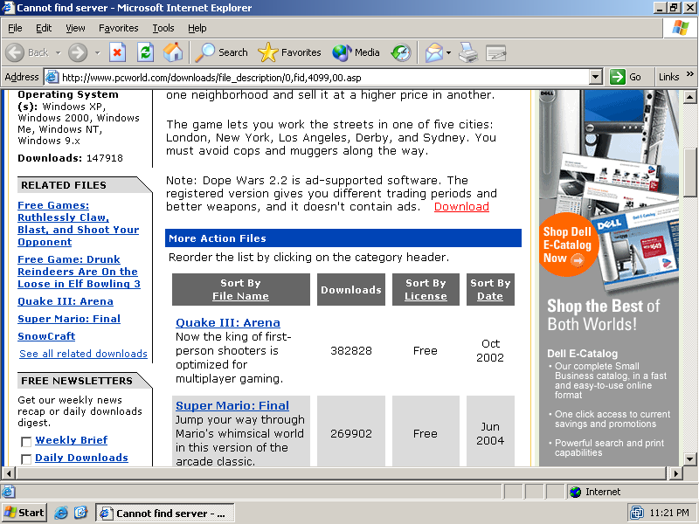Viewport: 699px width, 524px height.
Task: Click the Edit page toolbar icon
Action: [495, 52]
